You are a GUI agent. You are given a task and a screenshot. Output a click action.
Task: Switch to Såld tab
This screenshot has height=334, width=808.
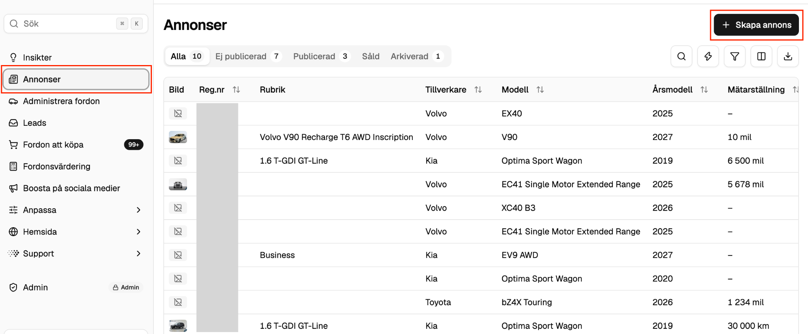(x=371, y=56)
